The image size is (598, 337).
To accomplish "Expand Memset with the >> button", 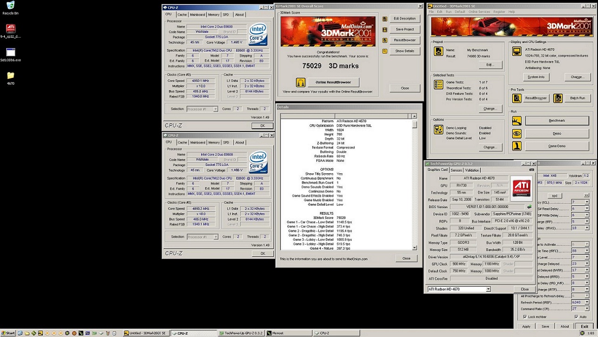I will tap(586, 195).
